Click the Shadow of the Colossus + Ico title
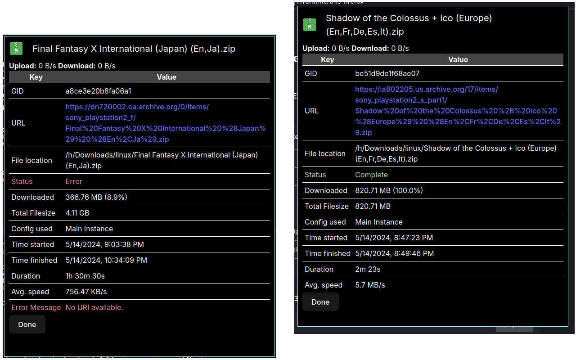 click(x=409, y=25)
